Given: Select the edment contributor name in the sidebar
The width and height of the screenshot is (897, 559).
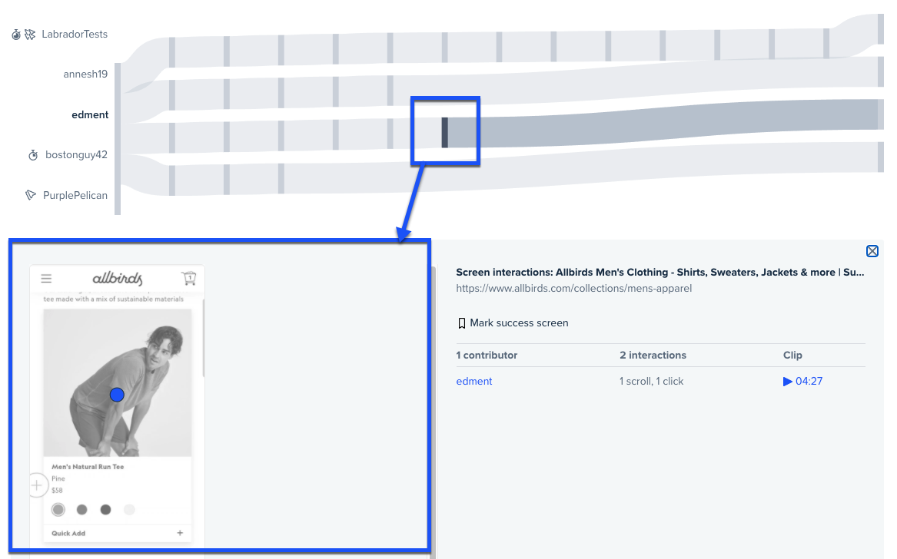Looking at the screenshot, I should point(90,114).
